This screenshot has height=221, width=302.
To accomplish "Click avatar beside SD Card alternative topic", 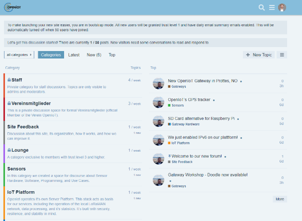I will pos(158,121).
